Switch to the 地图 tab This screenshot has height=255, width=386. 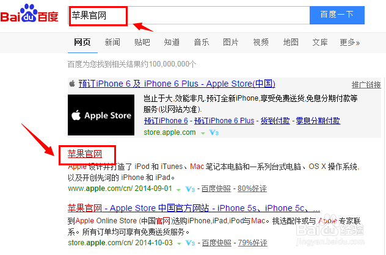point(291,42)
